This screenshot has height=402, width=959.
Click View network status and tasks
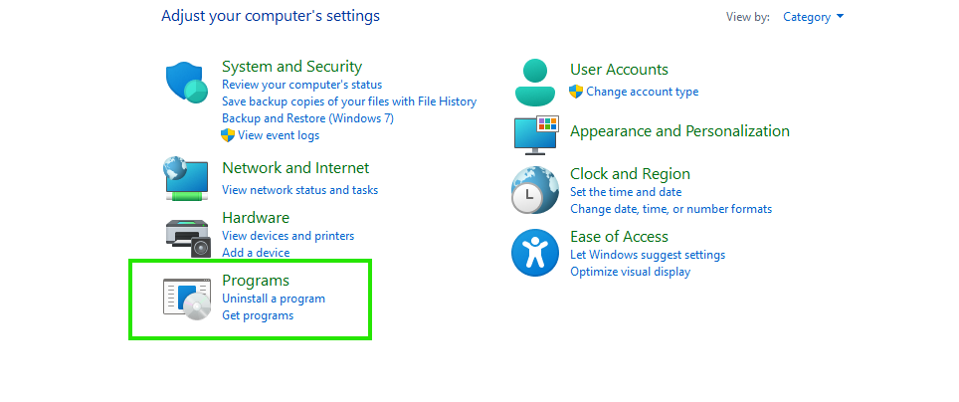click(x=299, y=190)
